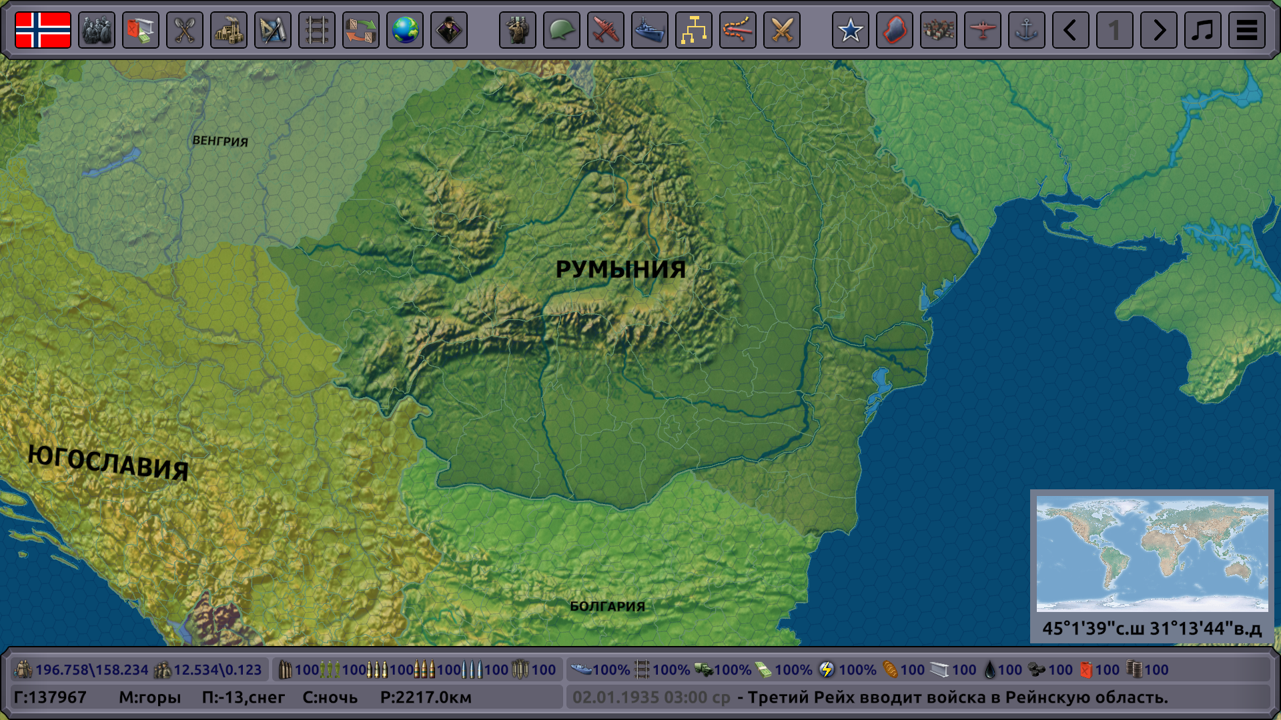Click the Norway flag button
The image size is (1281, 720).
pyautogui.click(x=43, y=30)
